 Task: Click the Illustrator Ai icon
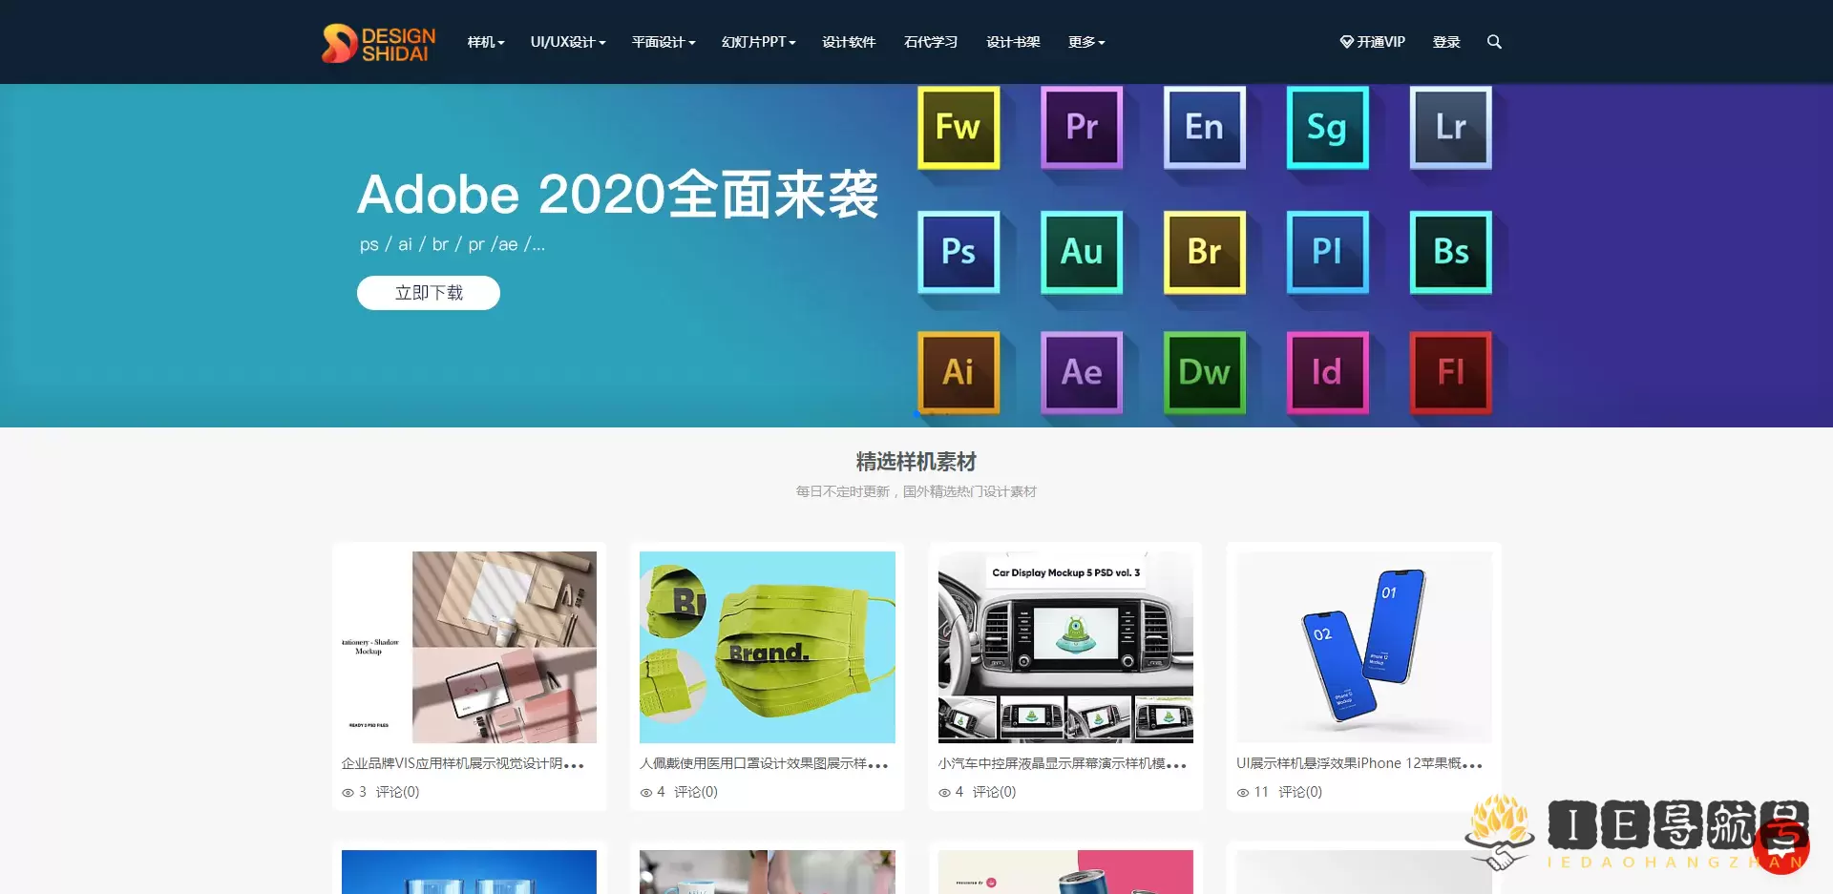[959, 372]
